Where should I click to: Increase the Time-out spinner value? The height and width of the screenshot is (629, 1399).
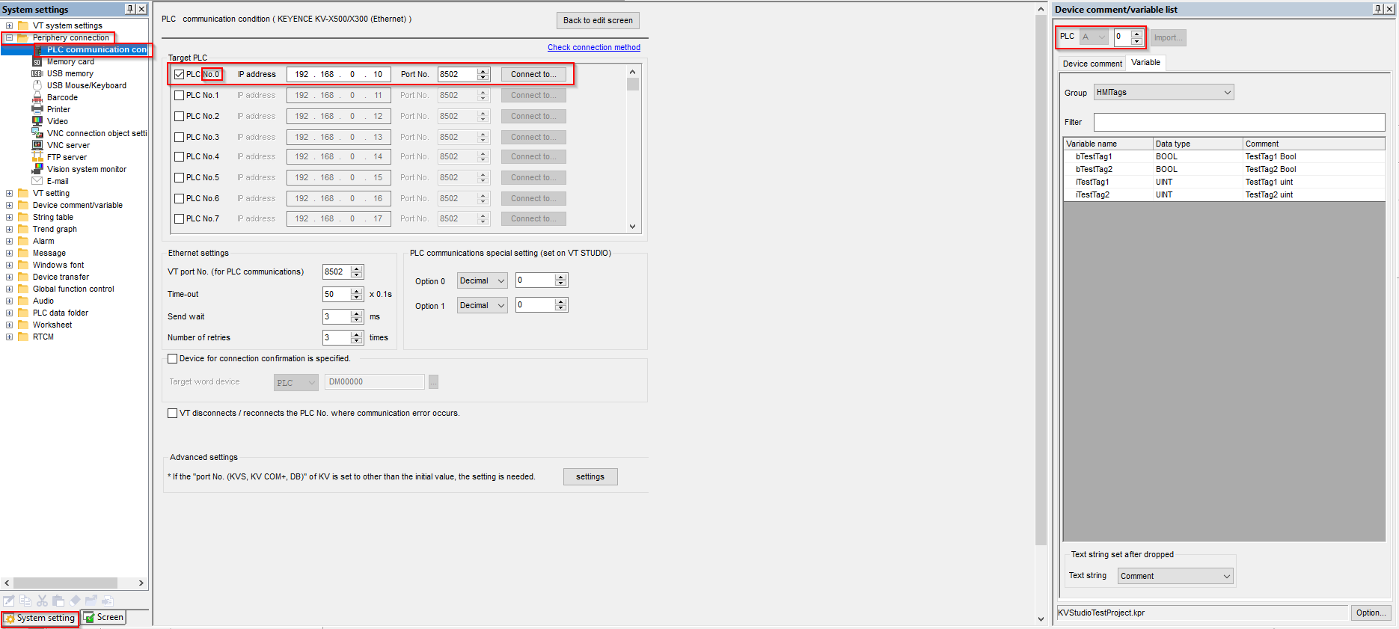pos(357,291)
